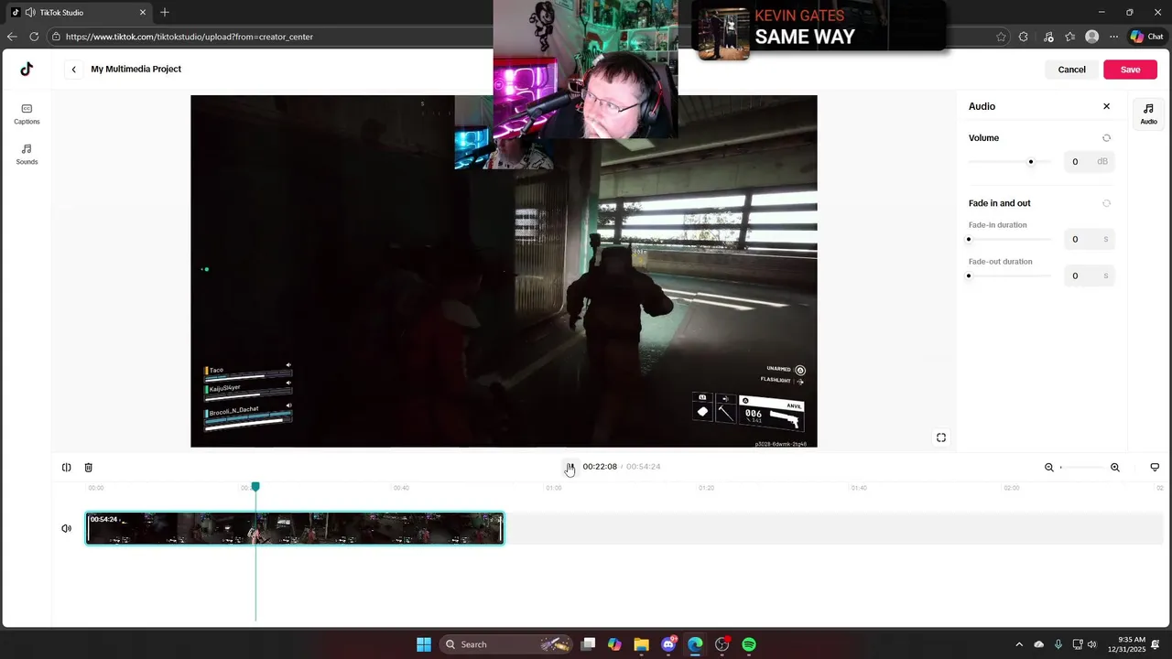1172x659 pixels.
Task: Close the TikTok Studio tab
Action: [x=143, y=13]
